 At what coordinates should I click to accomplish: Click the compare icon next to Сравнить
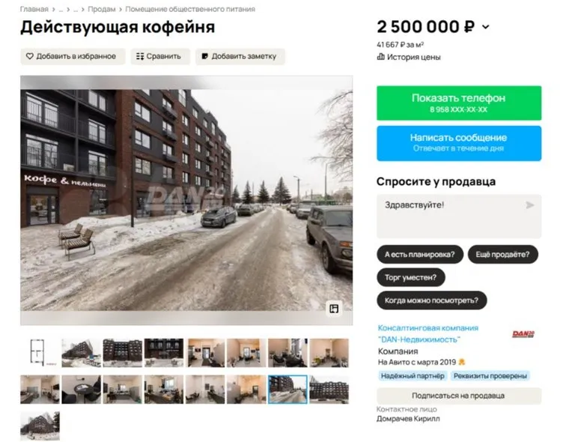pyautogui.click(x=140, y=56)
